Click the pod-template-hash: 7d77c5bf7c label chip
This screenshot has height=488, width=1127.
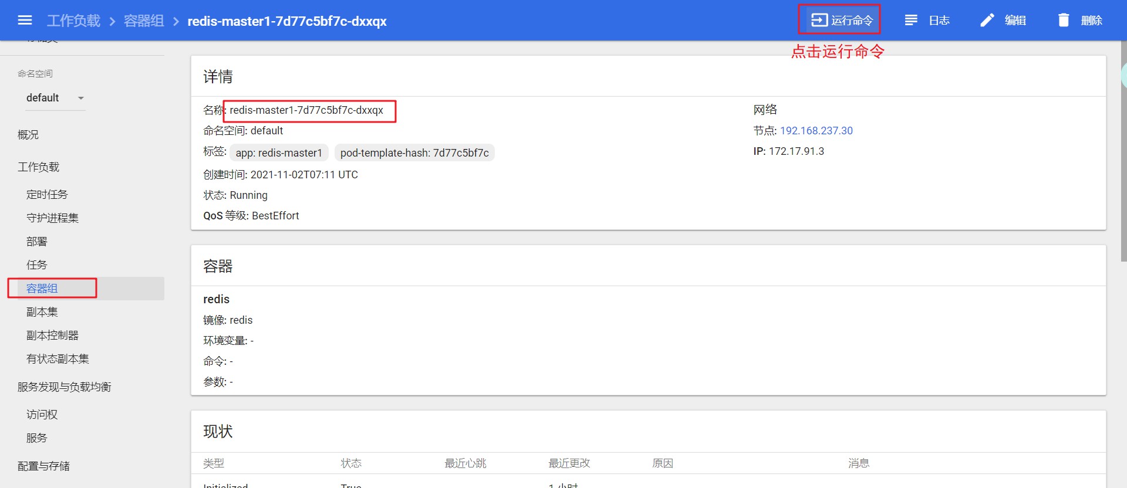click(x=414, y=153)
